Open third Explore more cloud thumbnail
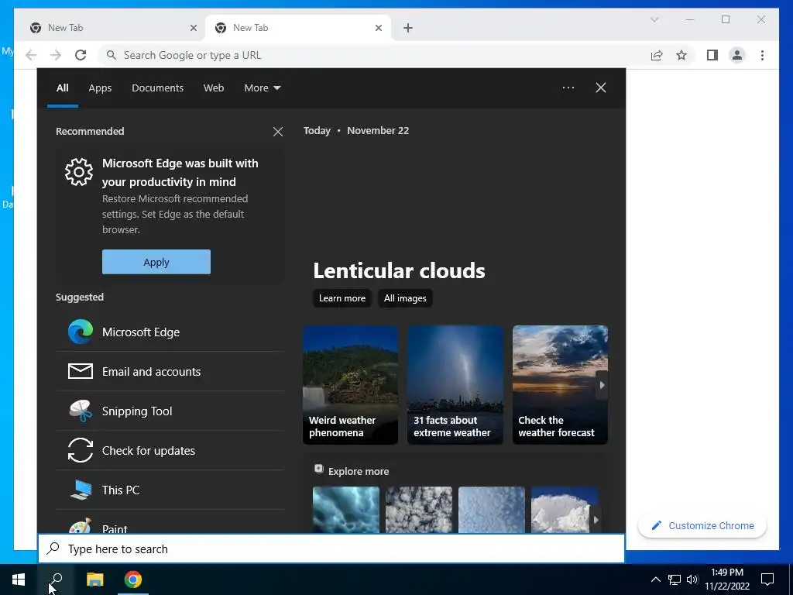The image size is (793, 595). click(x=492, y=510)
